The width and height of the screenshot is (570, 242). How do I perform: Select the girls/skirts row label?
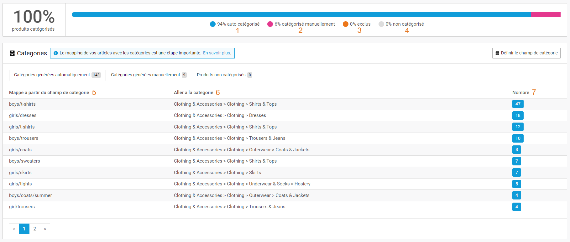click(20, 173)
